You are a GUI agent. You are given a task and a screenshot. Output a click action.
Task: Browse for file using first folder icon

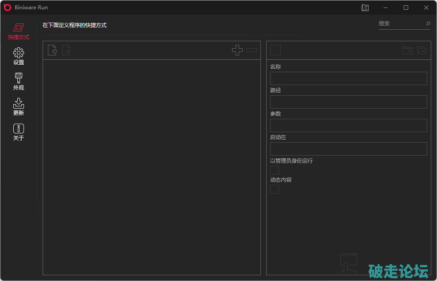pyautogui.click(x=407, y=50)
